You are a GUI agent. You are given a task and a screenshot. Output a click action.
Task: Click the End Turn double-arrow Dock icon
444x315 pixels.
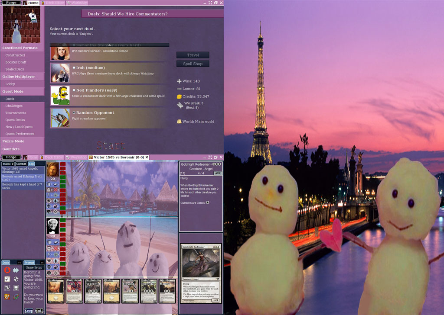[16, 270]
